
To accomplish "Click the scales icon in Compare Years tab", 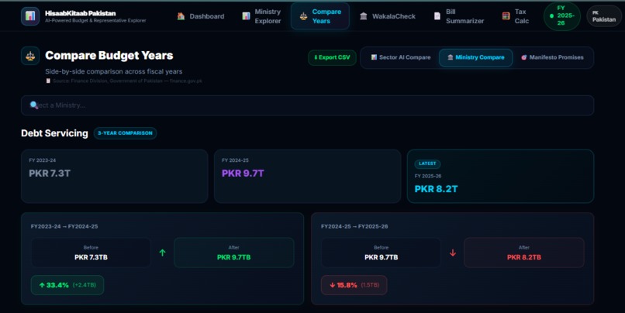I will click(303, 16).
